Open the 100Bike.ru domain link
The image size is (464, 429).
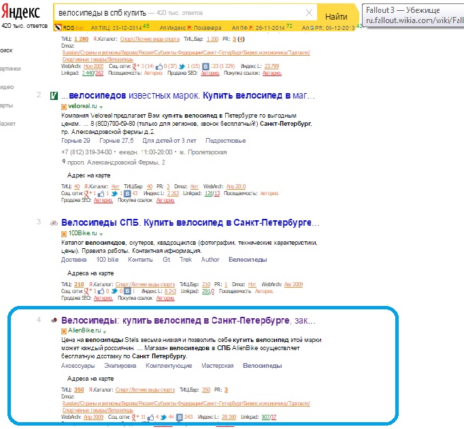(82, 233)
